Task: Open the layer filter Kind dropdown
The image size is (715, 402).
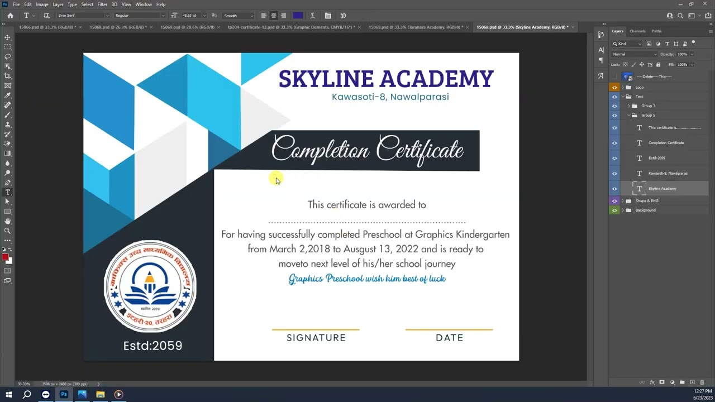Action: click(x=627, y=44)
